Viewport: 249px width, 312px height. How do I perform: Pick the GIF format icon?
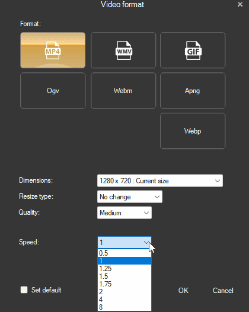tap(193, 50)
